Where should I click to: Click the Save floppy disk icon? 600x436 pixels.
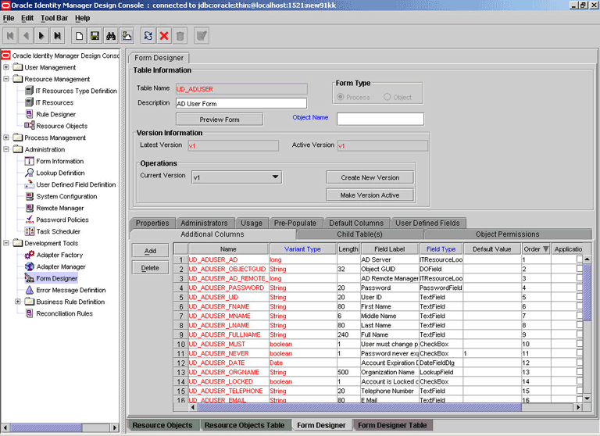coord(95,36)
